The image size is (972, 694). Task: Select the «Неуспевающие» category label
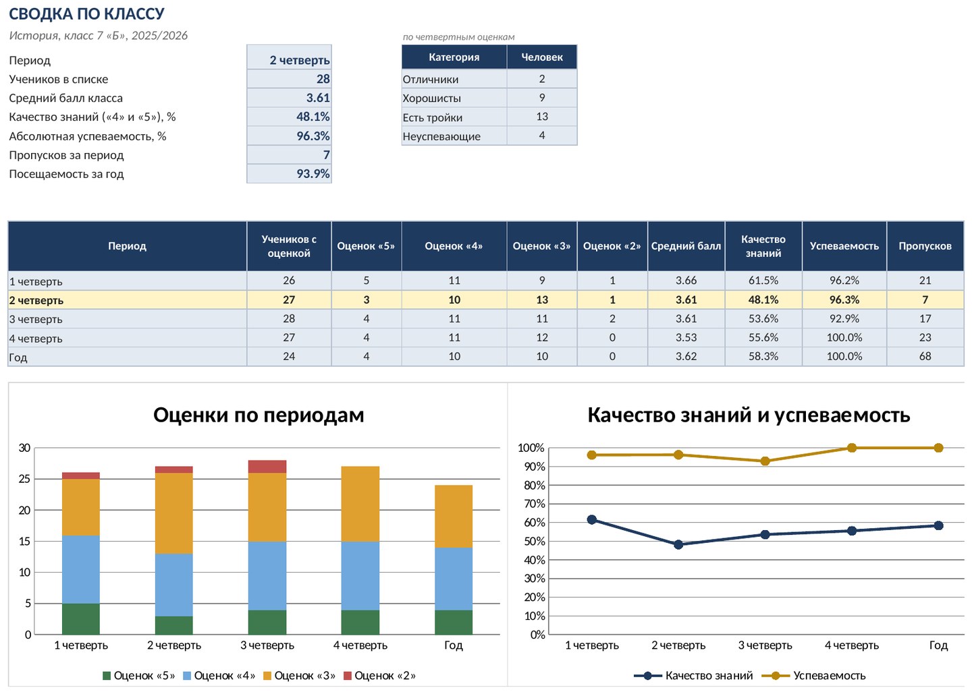click(x=441, y=136)
